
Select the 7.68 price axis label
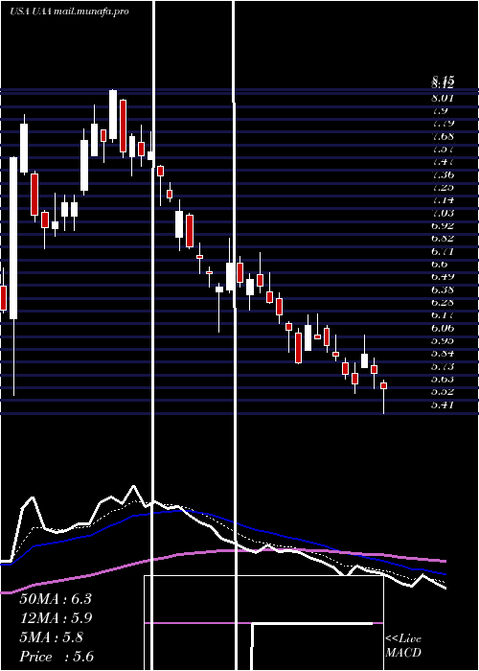point(443,136)
